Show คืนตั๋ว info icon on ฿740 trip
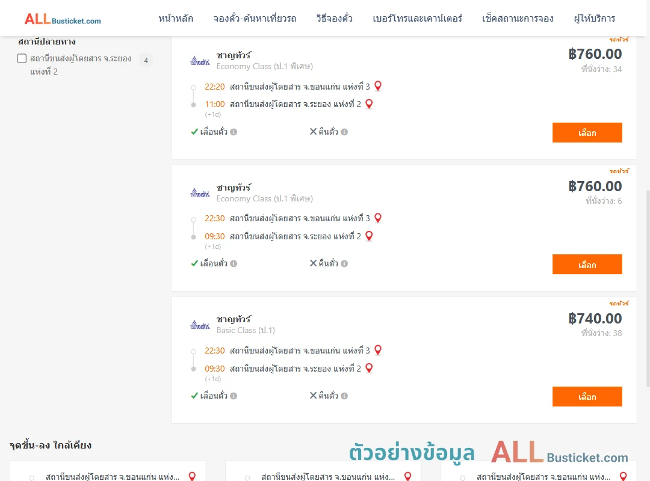650x481 pixels. pyautogui.click(x=344, y=396)
